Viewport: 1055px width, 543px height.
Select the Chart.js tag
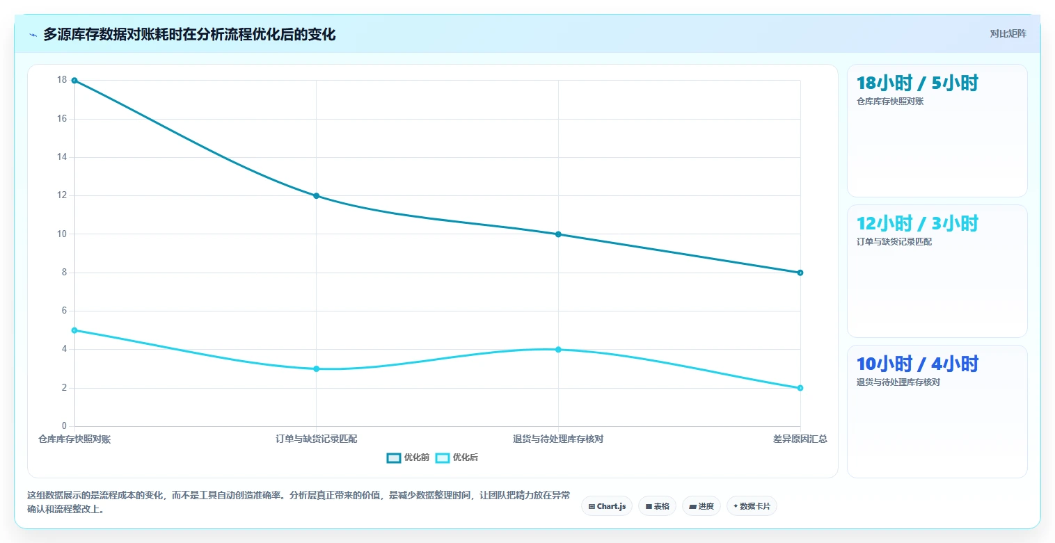607,506
